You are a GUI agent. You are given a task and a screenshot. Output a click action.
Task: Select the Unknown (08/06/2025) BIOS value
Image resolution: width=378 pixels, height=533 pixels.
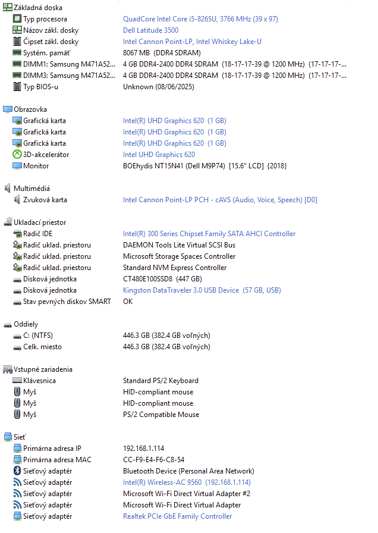pos(159,87)
